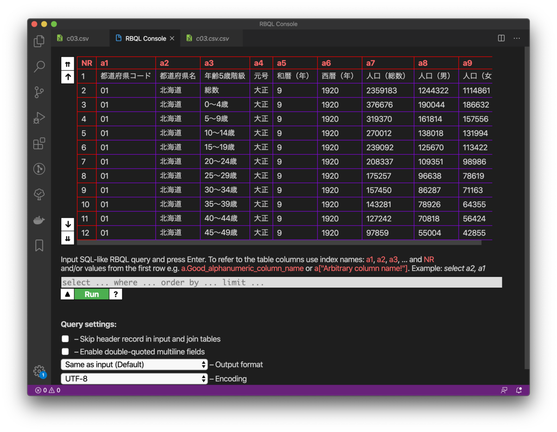Click the cell containing 10〜14歳

[225, 133]
